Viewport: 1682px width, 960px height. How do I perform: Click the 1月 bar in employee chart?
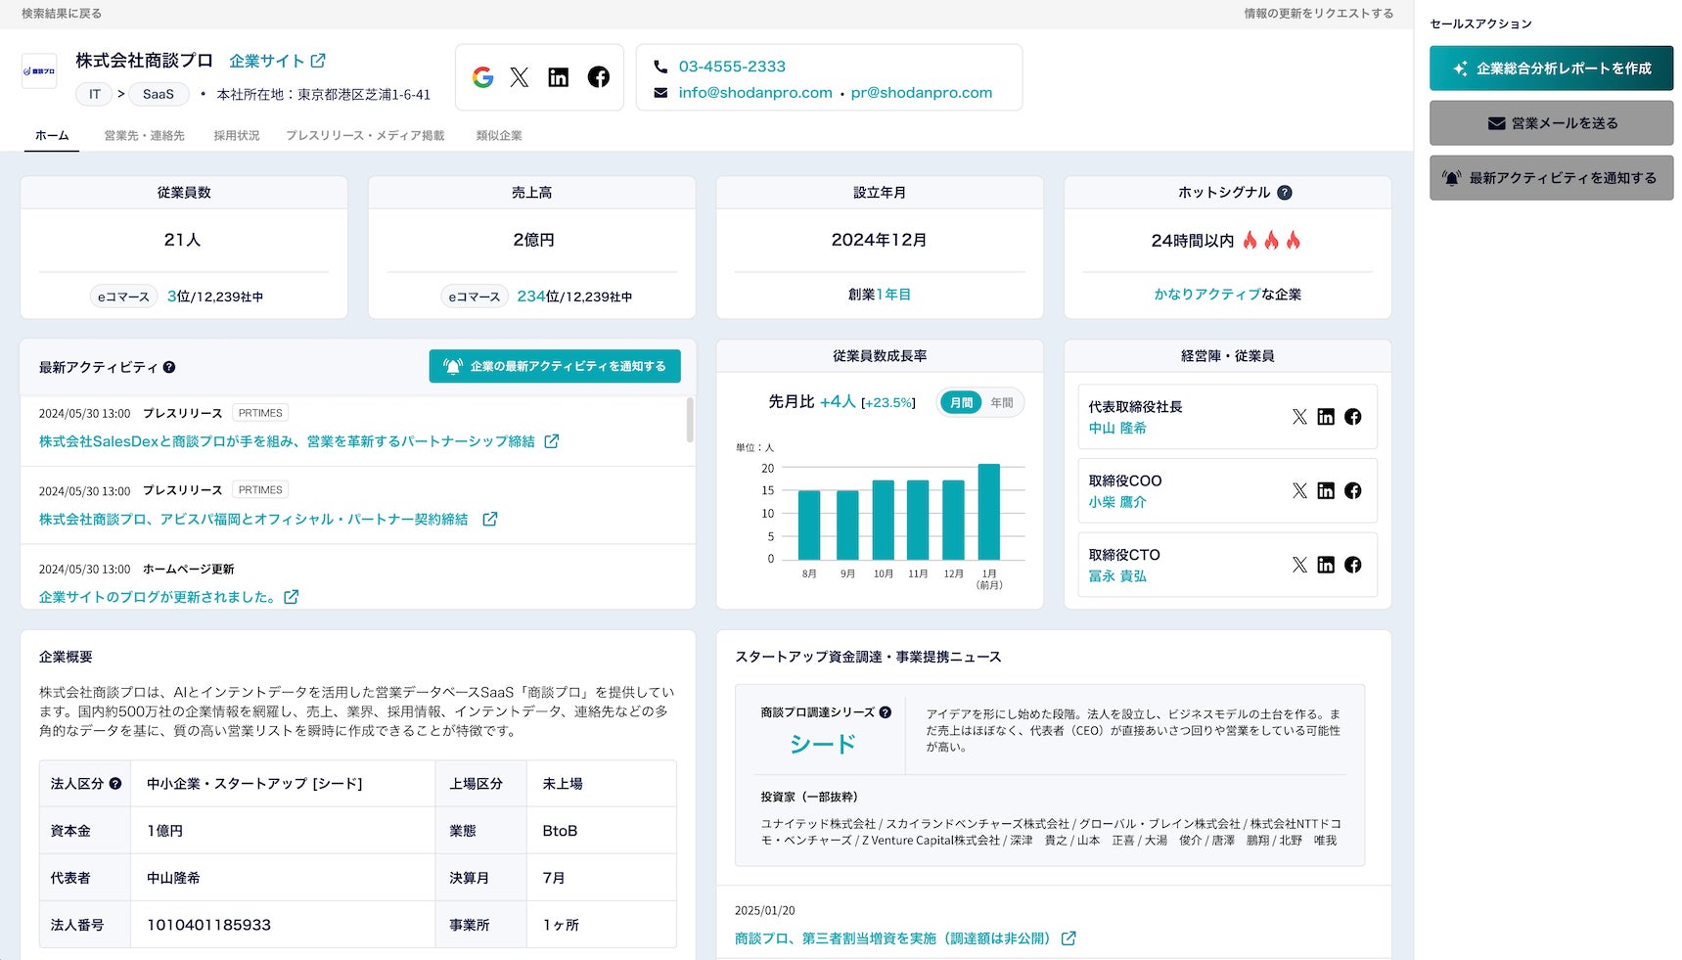pos(989,512)
